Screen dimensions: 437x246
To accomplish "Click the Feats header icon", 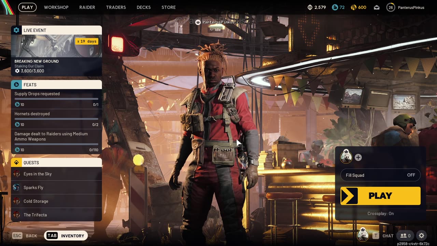I will coord(16,84).
